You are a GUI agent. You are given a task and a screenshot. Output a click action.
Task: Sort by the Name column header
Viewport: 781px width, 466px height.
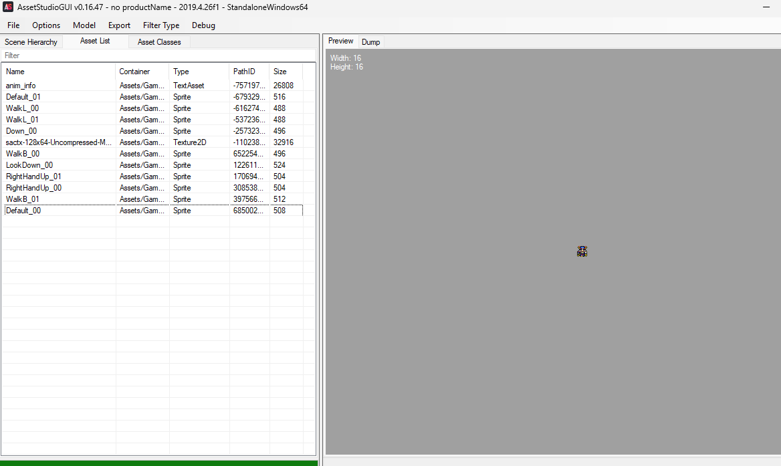click(x=58, y=72)
